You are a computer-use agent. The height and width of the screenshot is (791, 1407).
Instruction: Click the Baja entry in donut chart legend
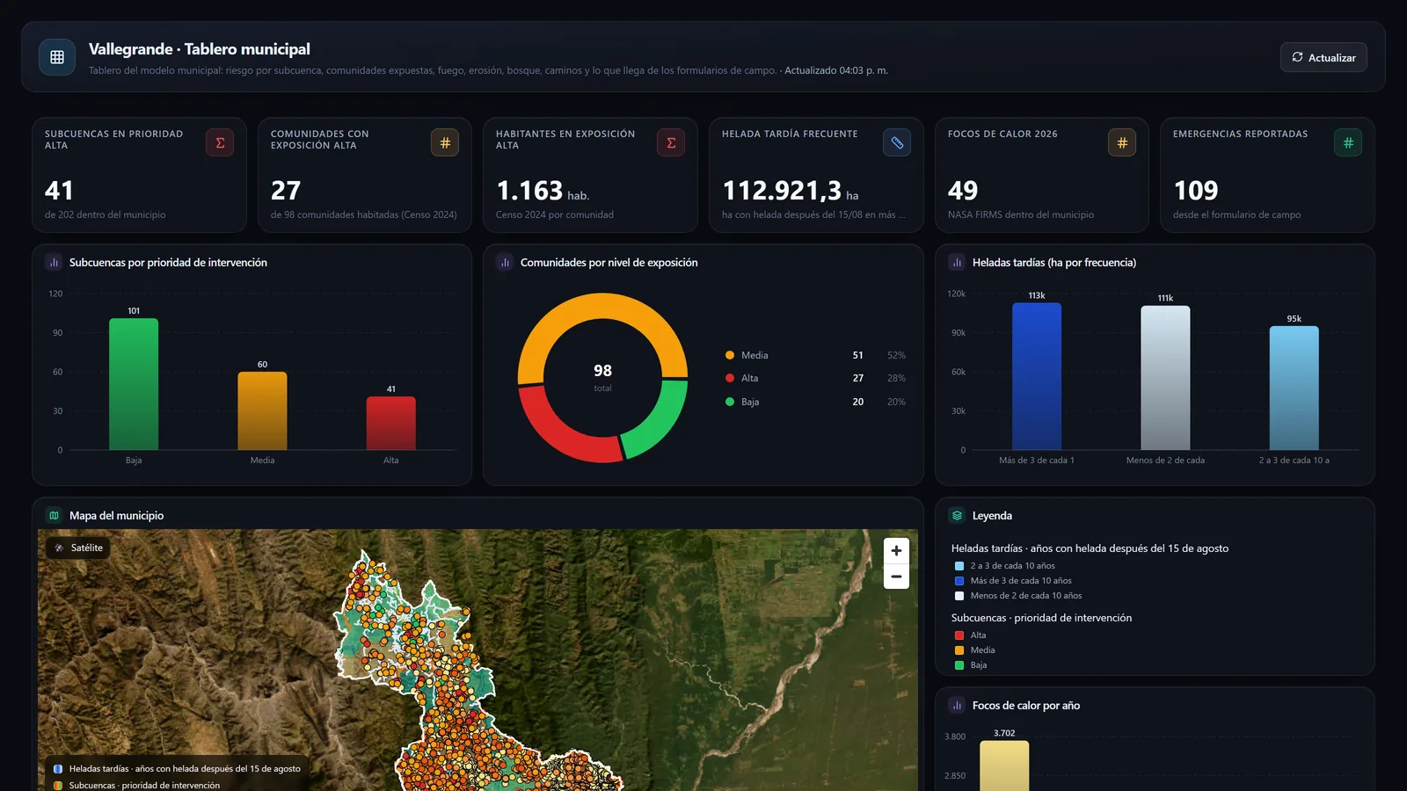pyautogui.click(x=815, y=402)
